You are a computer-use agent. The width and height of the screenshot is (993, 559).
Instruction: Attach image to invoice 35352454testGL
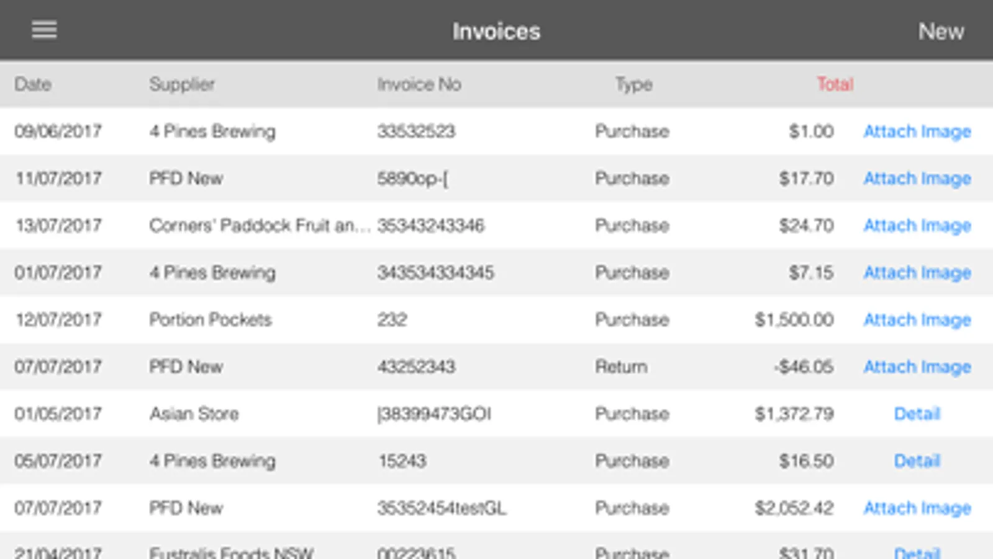click(x=917, y=508)
